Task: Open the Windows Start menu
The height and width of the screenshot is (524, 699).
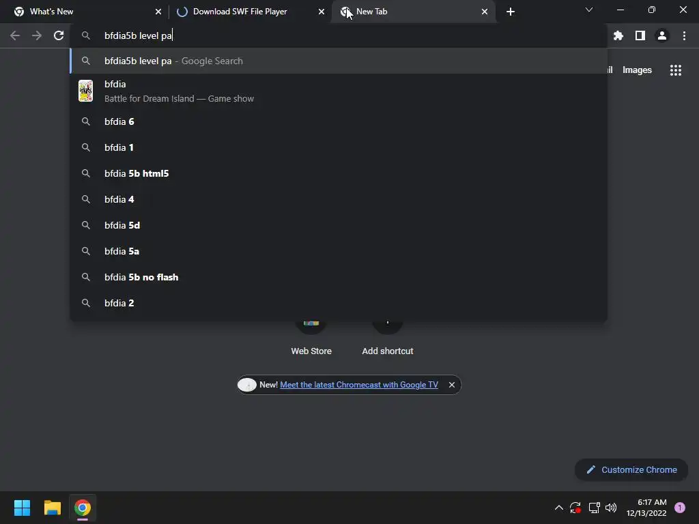Action: (x=22, y=508)
